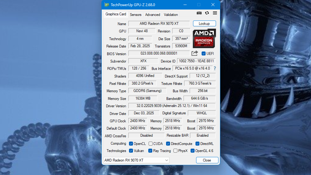Click the Memory Type field GDDR6 (Samsung)
This screenshot has height=175, width=311.
147,91
